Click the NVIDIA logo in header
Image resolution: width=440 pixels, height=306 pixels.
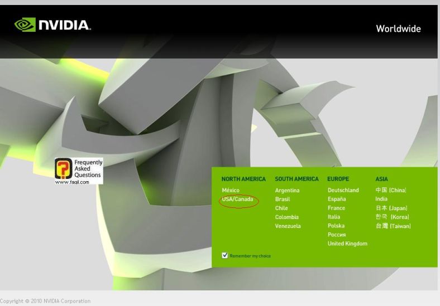(52, 26)
